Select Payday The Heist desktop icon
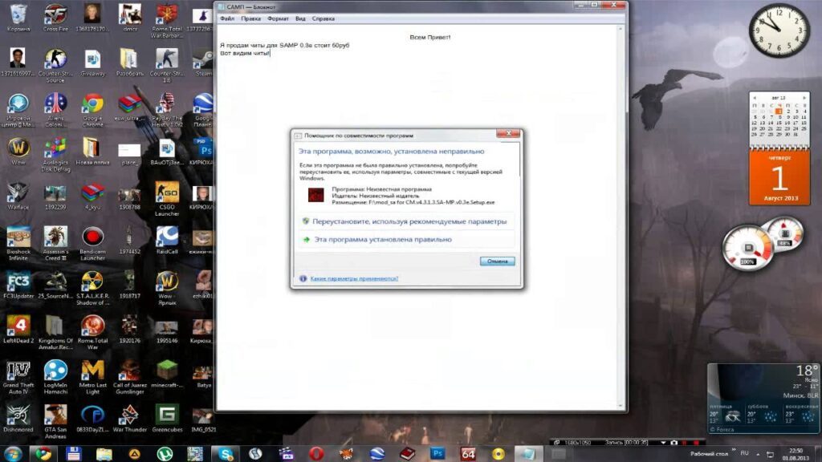 pos(167,110)
